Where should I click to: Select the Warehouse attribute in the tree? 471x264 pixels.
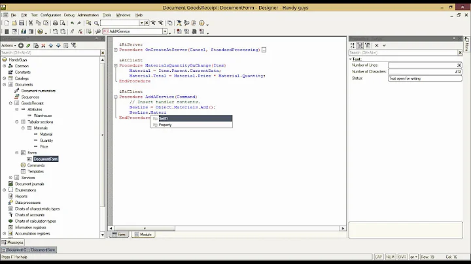point(43,116)
